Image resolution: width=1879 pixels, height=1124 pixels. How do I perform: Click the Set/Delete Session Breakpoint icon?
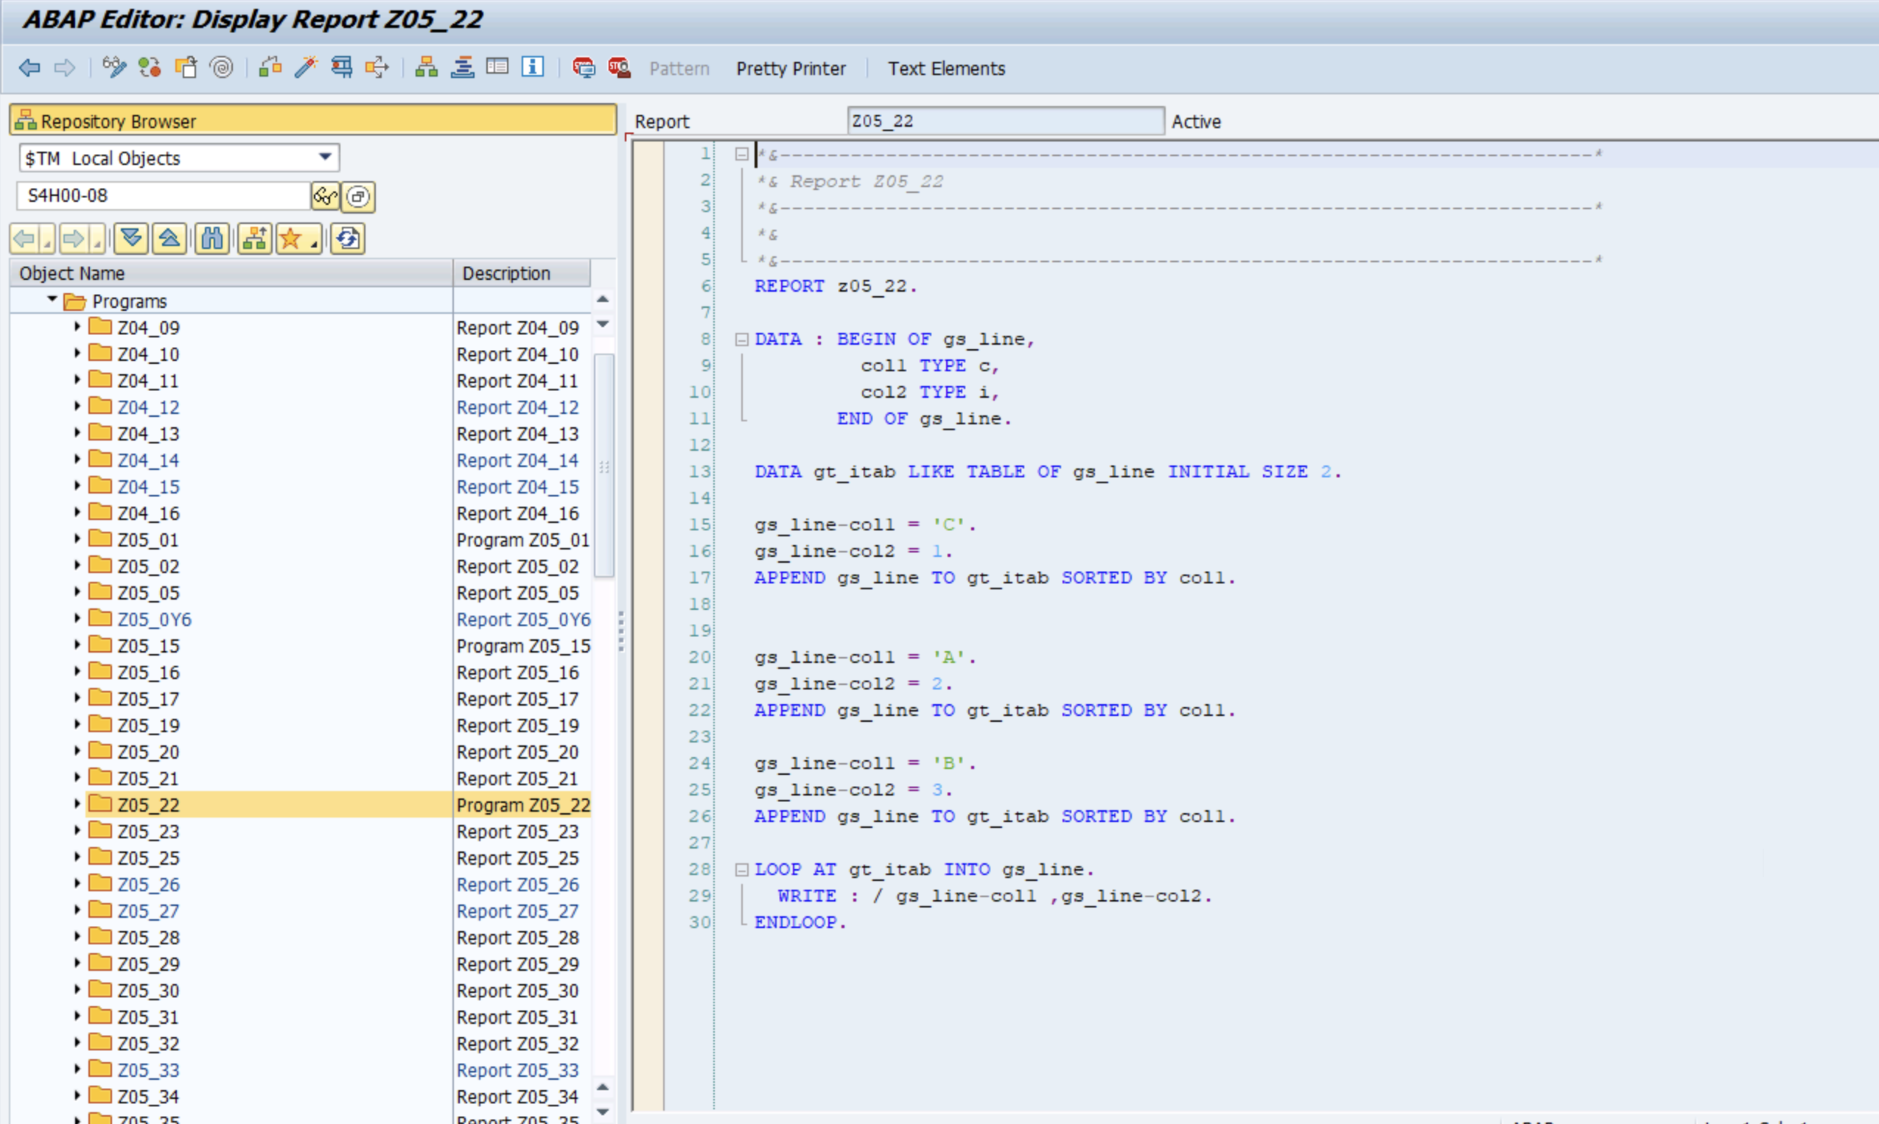tap(584, 69)
